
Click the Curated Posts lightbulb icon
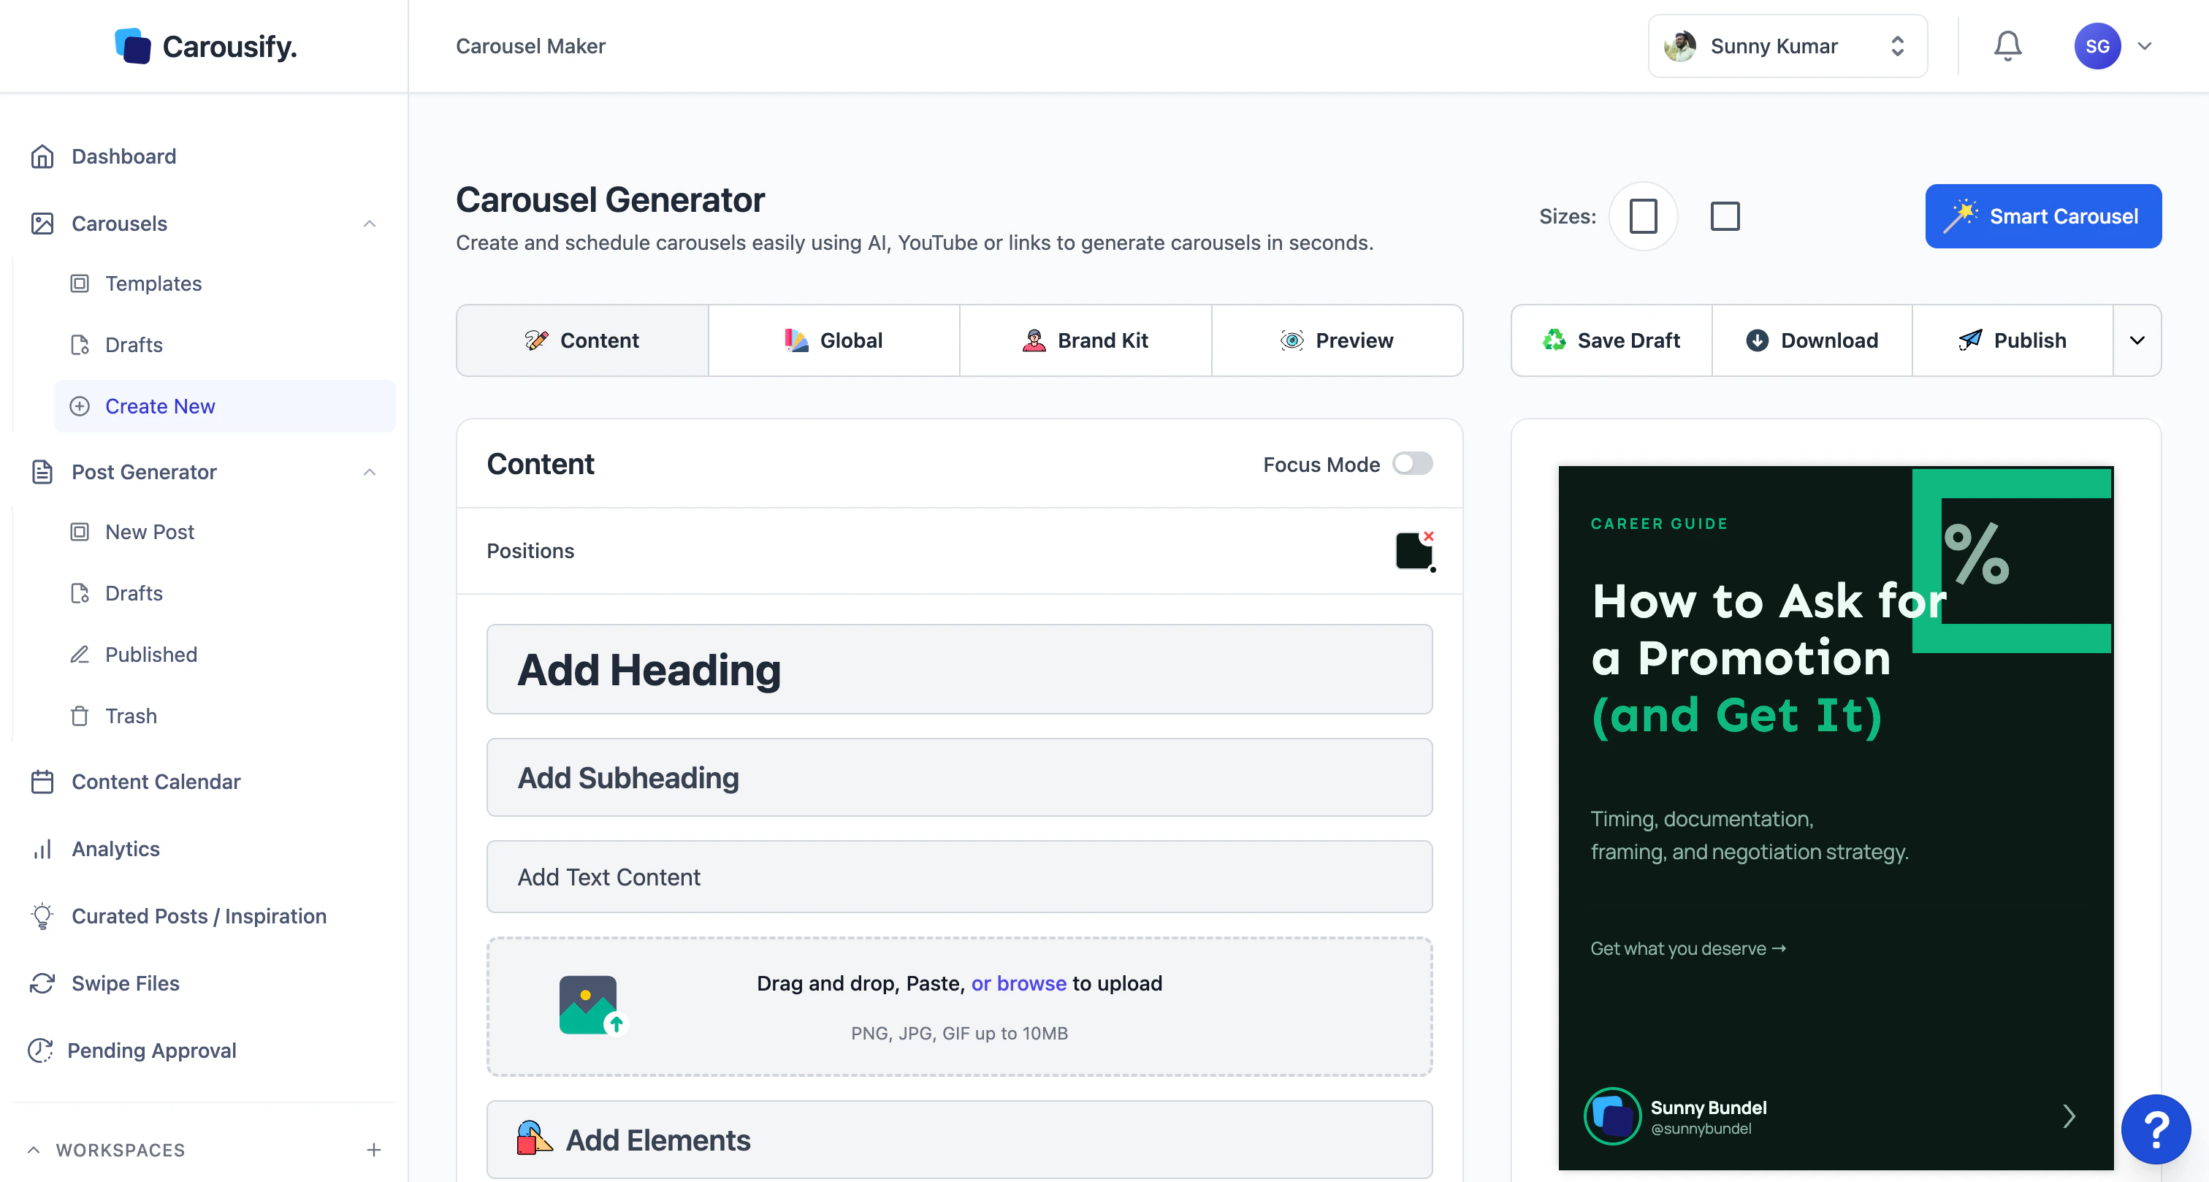click(x=42, y=916)
